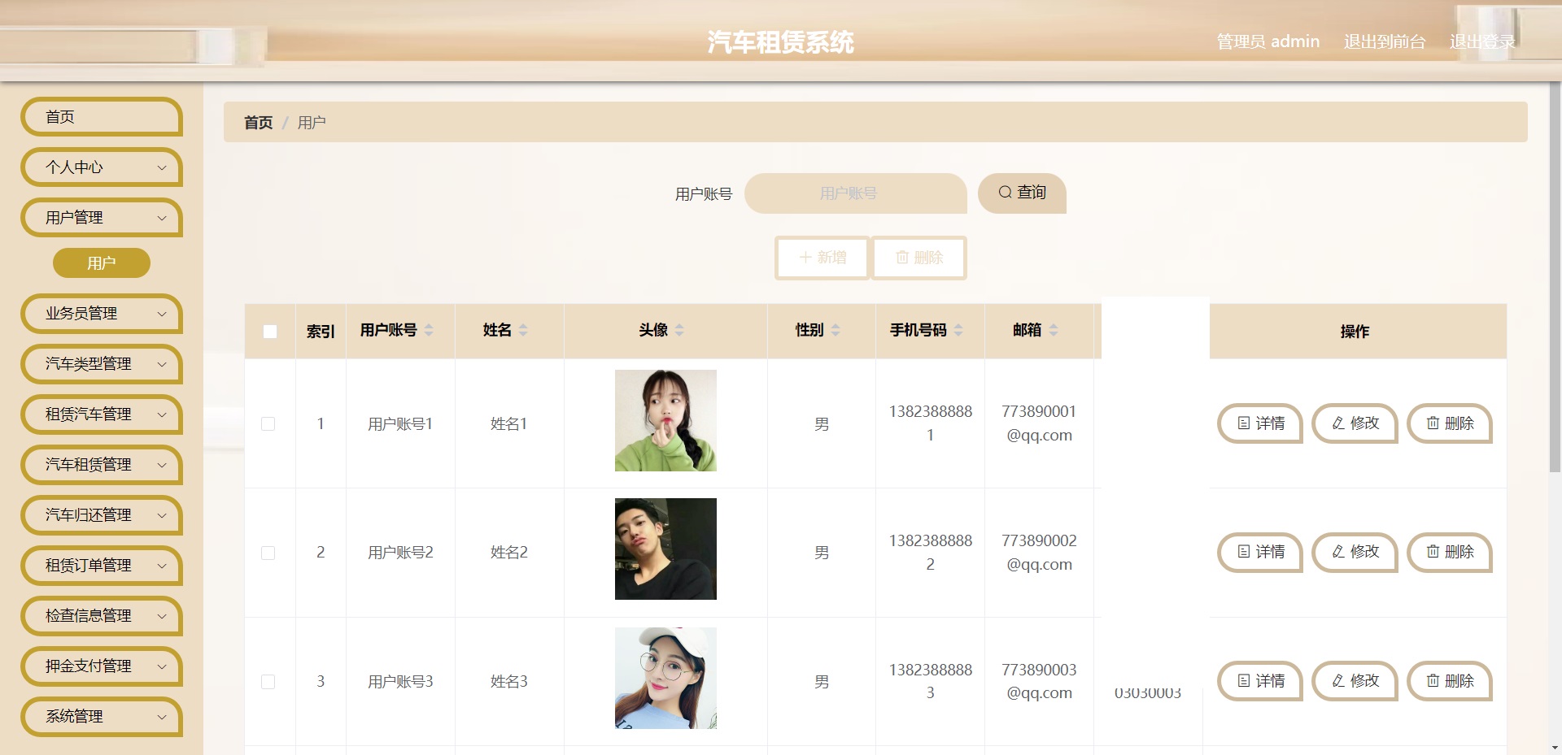
Task: Click the 查询 search button
Action: [x=1022, y=193]
